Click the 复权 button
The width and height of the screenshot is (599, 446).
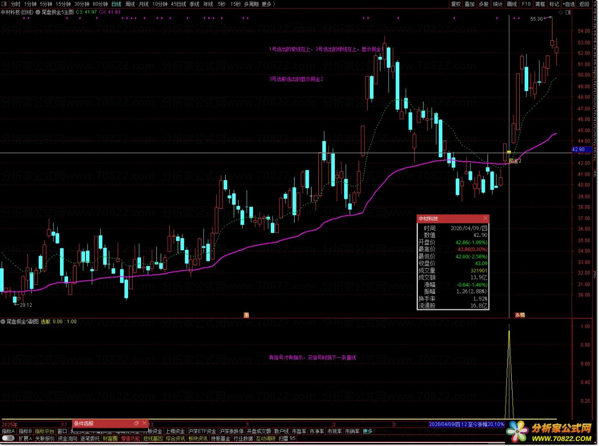pos(456,4)
